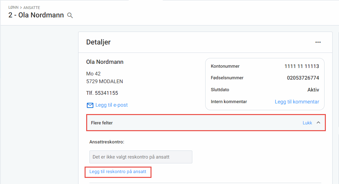Open the three-dot menu in Detaljer

(318, 42)
